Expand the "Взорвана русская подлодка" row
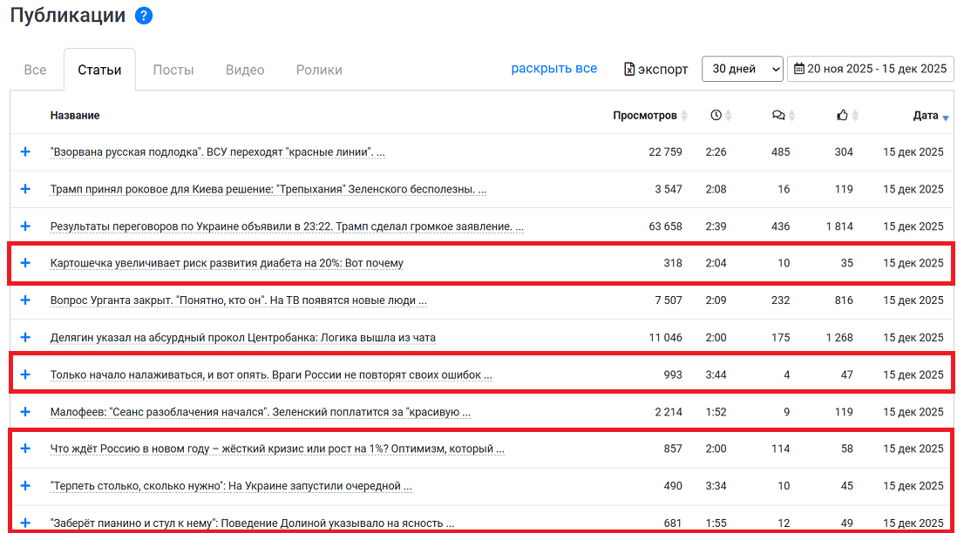The image size is (964, 533). (x=25, y=152)
